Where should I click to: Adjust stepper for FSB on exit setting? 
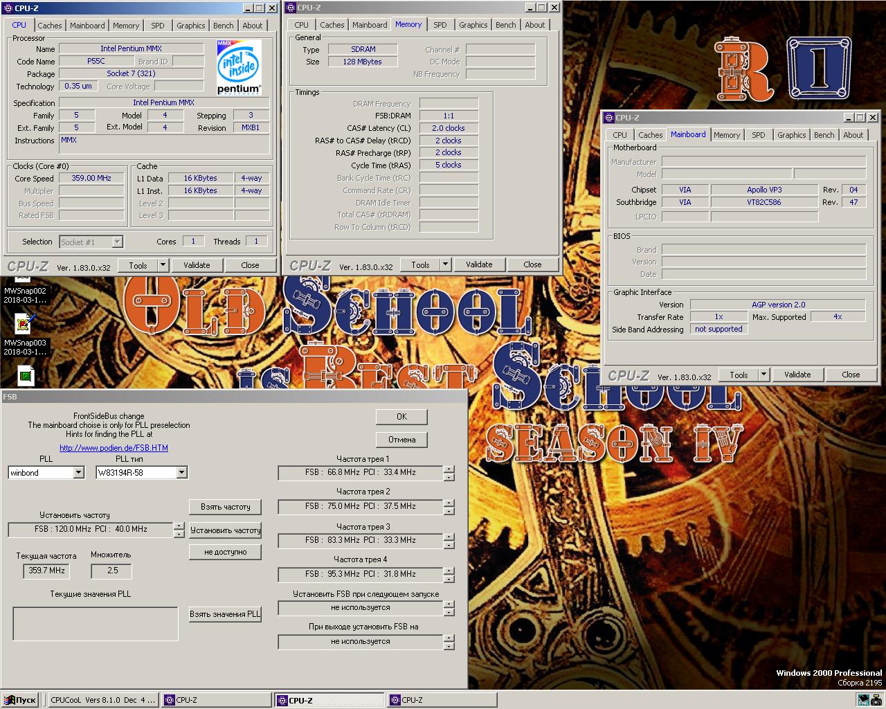click(x=449, y=642)
